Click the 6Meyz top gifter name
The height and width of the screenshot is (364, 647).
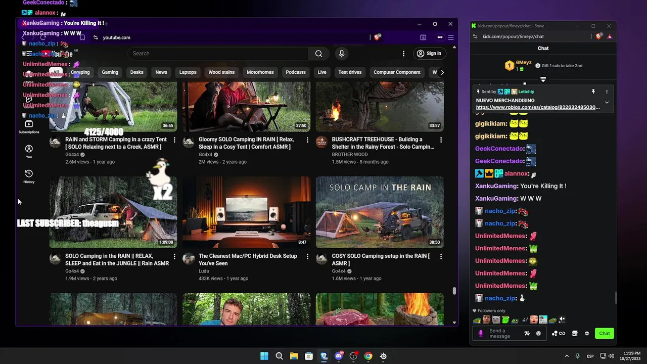pyautogui.click(x=524, y=63)
